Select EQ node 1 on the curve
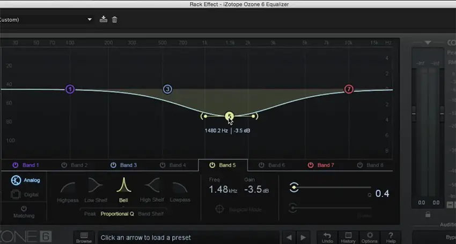Screen dimensions: 456x244 pos(70,89)
